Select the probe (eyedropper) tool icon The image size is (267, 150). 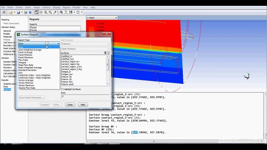pos(55,12)
